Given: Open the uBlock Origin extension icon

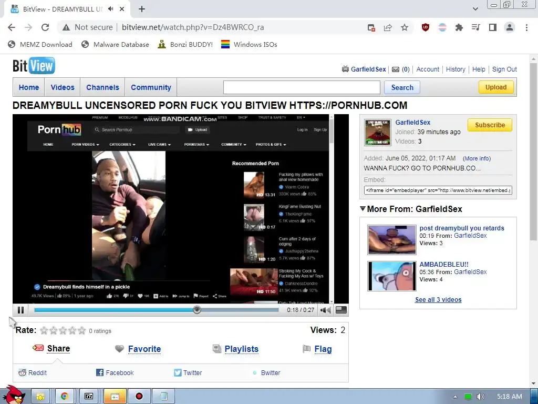Looking at the screenshot, I should (426, 27).
